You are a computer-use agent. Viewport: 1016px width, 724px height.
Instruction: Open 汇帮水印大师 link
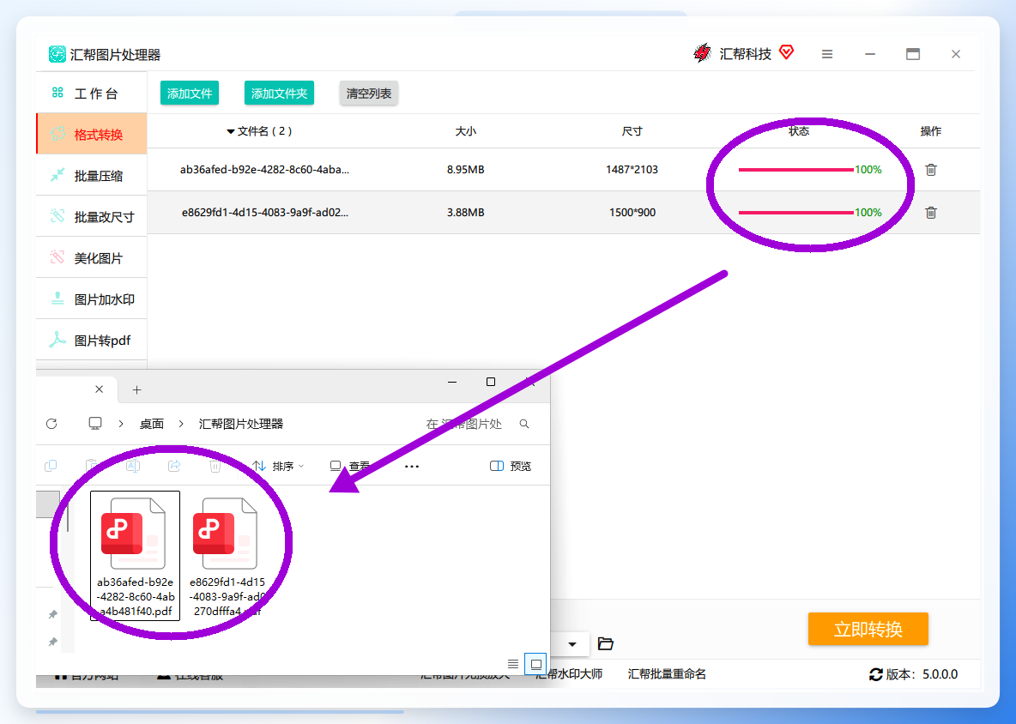[569, 674]
